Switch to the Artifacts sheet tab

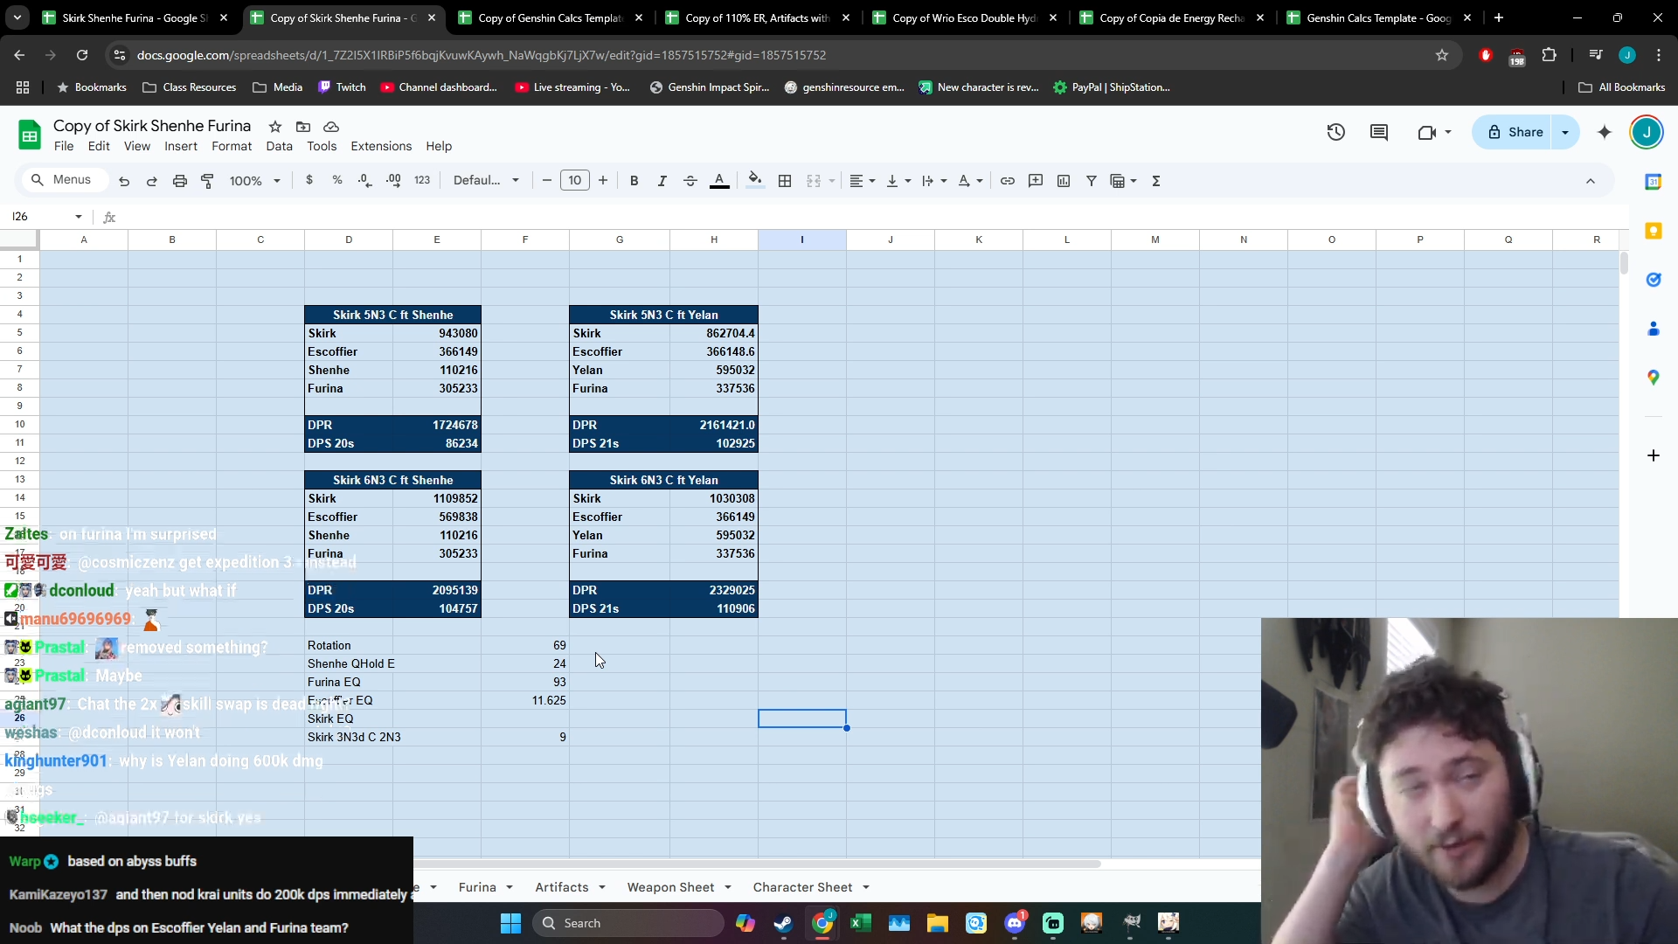(x=562, y=887)
